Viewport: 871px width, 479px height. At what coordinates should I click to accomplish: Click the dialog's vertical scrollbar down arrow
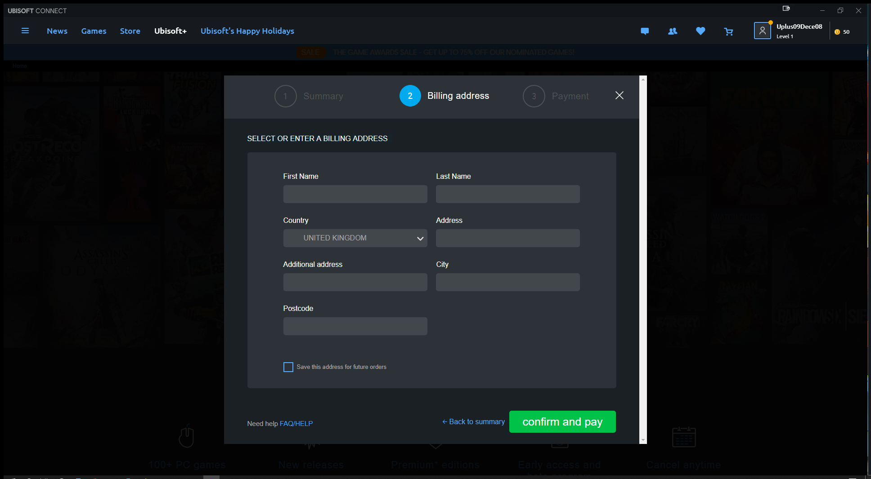coord(643,440)
